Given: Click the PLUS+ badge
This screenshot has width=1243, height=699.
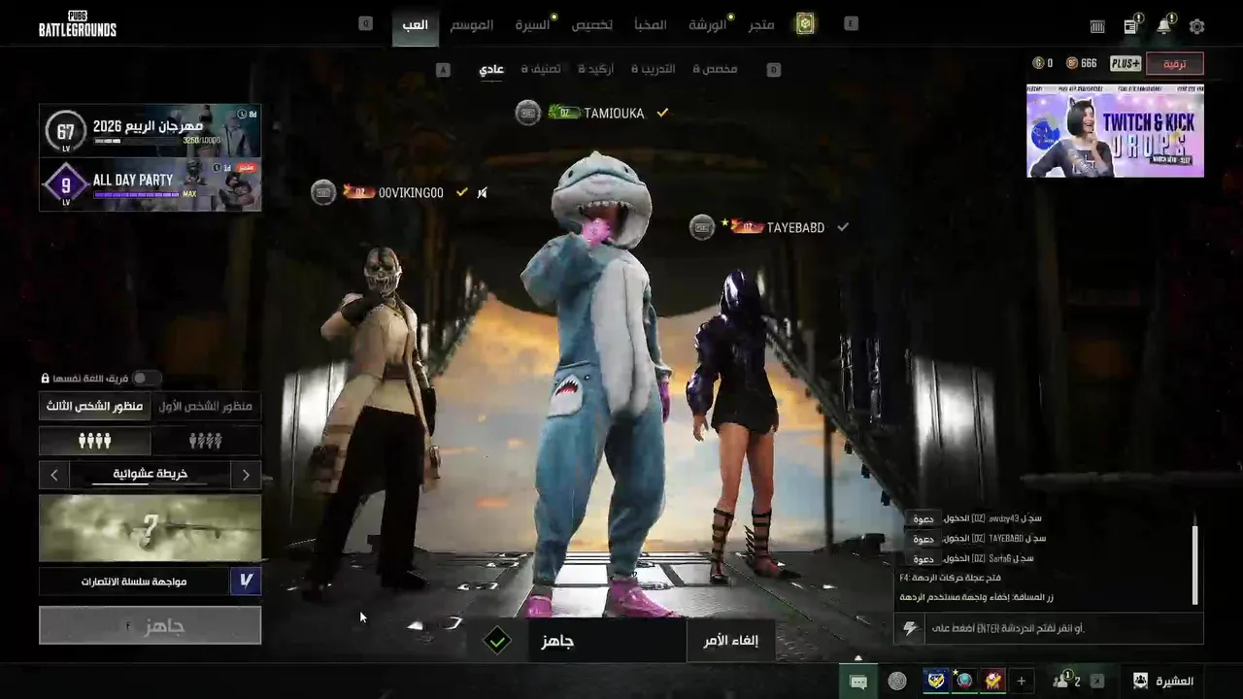Looking at the screenshot, I should (1125, 63).
